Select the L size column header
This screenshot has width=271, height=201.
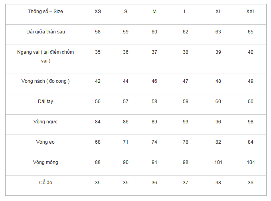point(186,12)
